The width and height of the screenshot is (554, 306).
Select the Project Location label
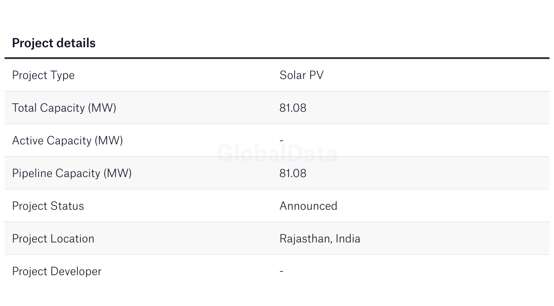tap(53, 239)
